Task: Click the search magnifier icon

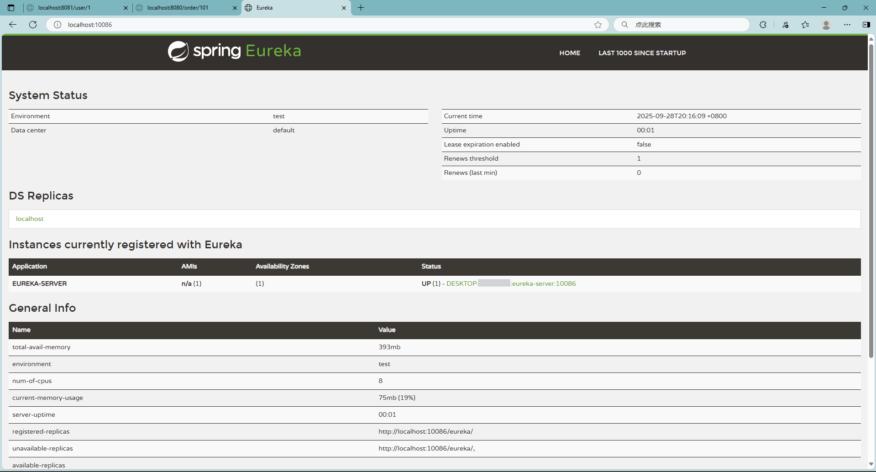Action: pos(625,25)
